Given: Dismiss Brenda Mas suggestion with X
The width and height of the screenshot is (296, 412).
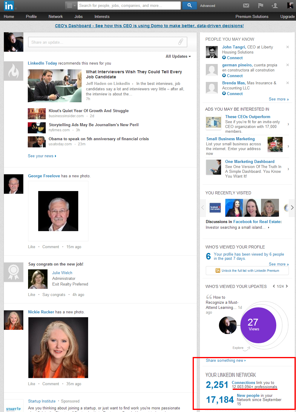Looking at the screenshot, I should 288,83.
